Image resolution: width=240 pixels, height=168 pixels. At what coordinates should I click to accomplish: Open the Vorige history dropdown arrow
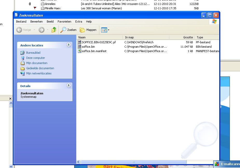point(34,30)
